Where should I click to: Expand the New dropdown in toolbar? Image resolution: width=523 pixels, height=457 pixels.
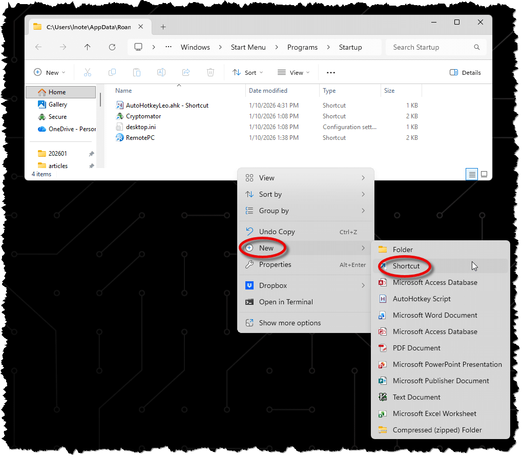pyautogui.click(x=47, y=72)
